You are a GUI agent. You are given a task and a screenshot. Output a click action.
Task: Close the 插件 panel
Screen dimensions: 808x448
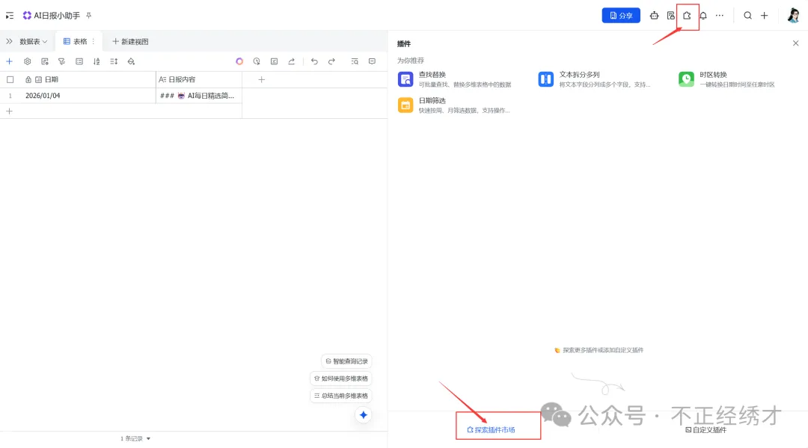pos(795,43)
